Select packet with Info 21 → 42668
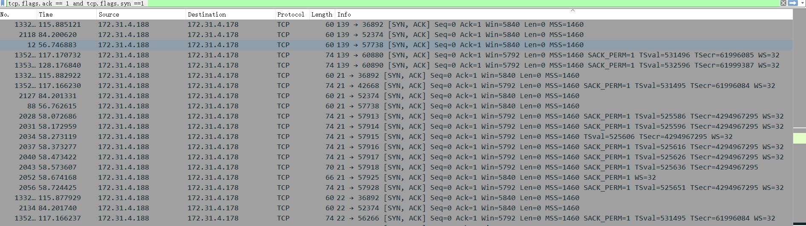Screen dimensions: 806x226 (396, 86)
